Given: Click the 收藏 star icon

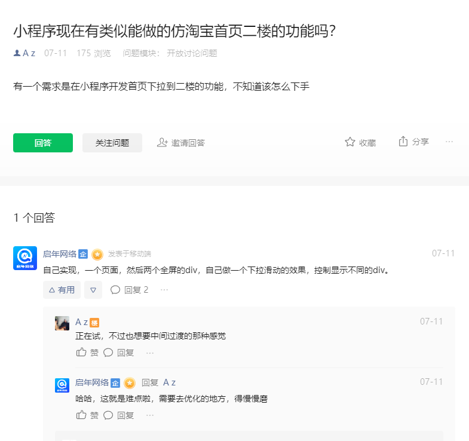Looking at the screenshot, I should [x=350, y=142].
